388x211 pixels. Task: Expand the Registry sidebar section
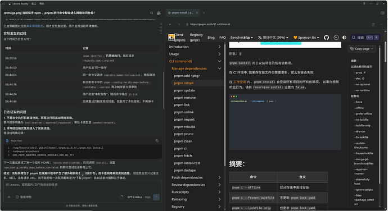[219, 207]
